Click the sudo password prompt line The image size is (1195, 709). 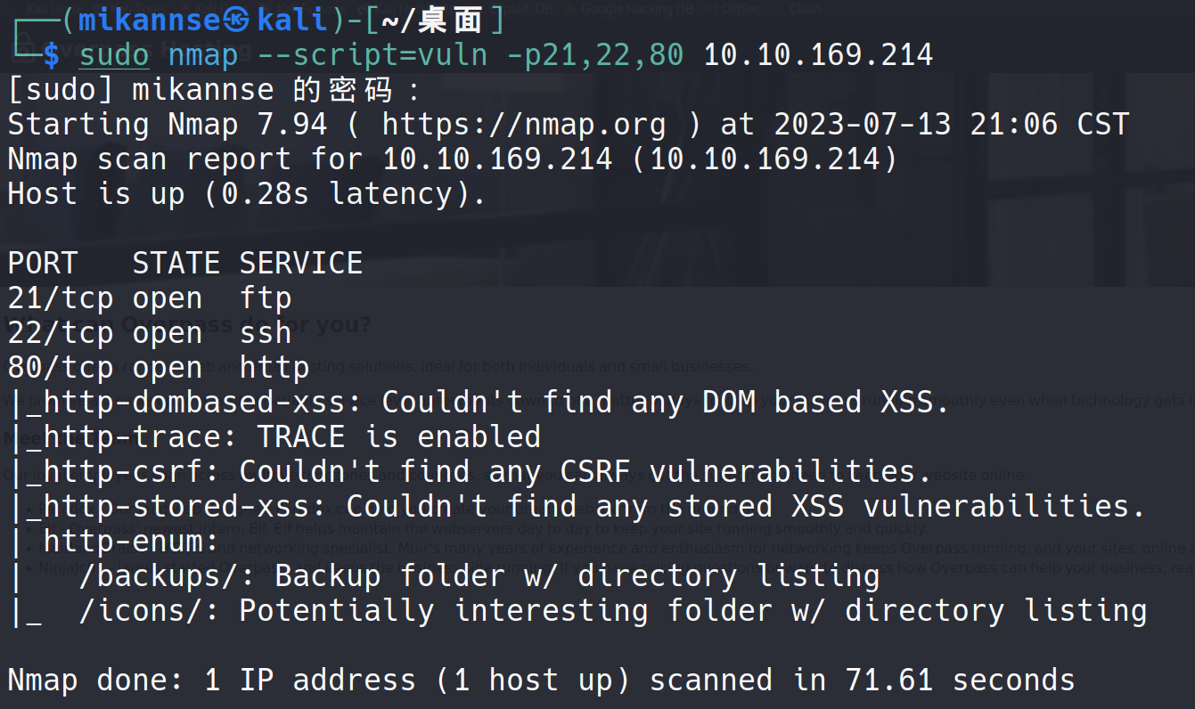pyautogui.click(x=212, y=90)
